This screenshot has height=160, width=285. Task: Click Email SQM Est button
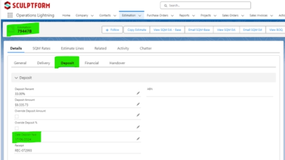252,30
